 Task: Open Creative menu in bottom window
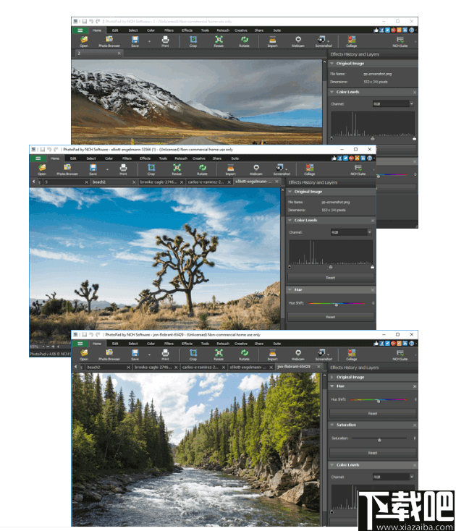coord(241,344)
